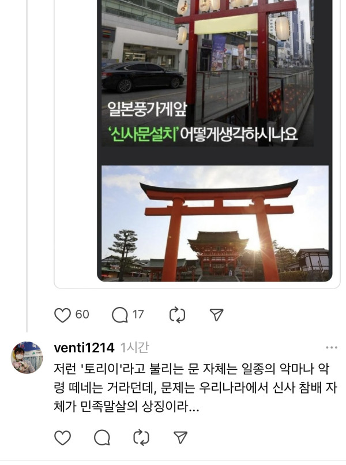Screen dimensions: 346x465
Task: Repost the quoted torii gate post
Action: [177, 314]
